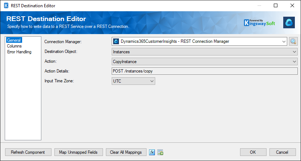This screenshot has width=301, height=161.
Task: Click the KingswaySoft logo in banner
Action: pyautogui.click(x=259, y=22)
